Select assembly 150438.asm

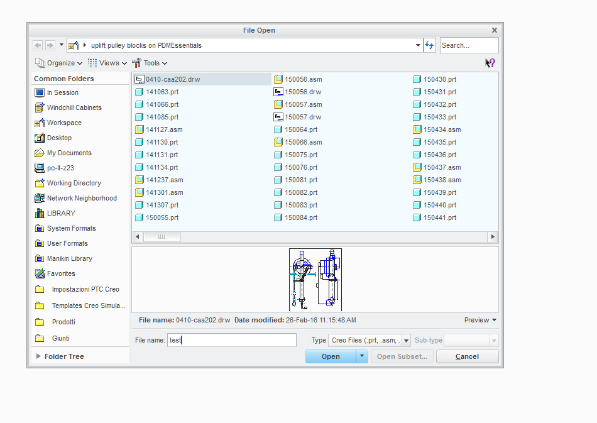point(437,180)
